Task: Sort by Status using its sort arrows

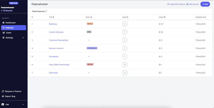Action: click(91, 17)
